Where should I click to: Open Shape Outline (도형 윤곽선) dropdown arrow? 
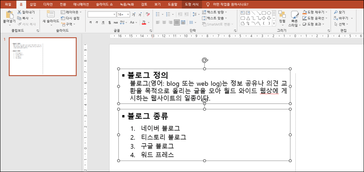point(327,18)
